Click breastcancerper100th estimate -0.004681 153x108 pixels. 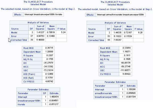(x=54, y=101)
